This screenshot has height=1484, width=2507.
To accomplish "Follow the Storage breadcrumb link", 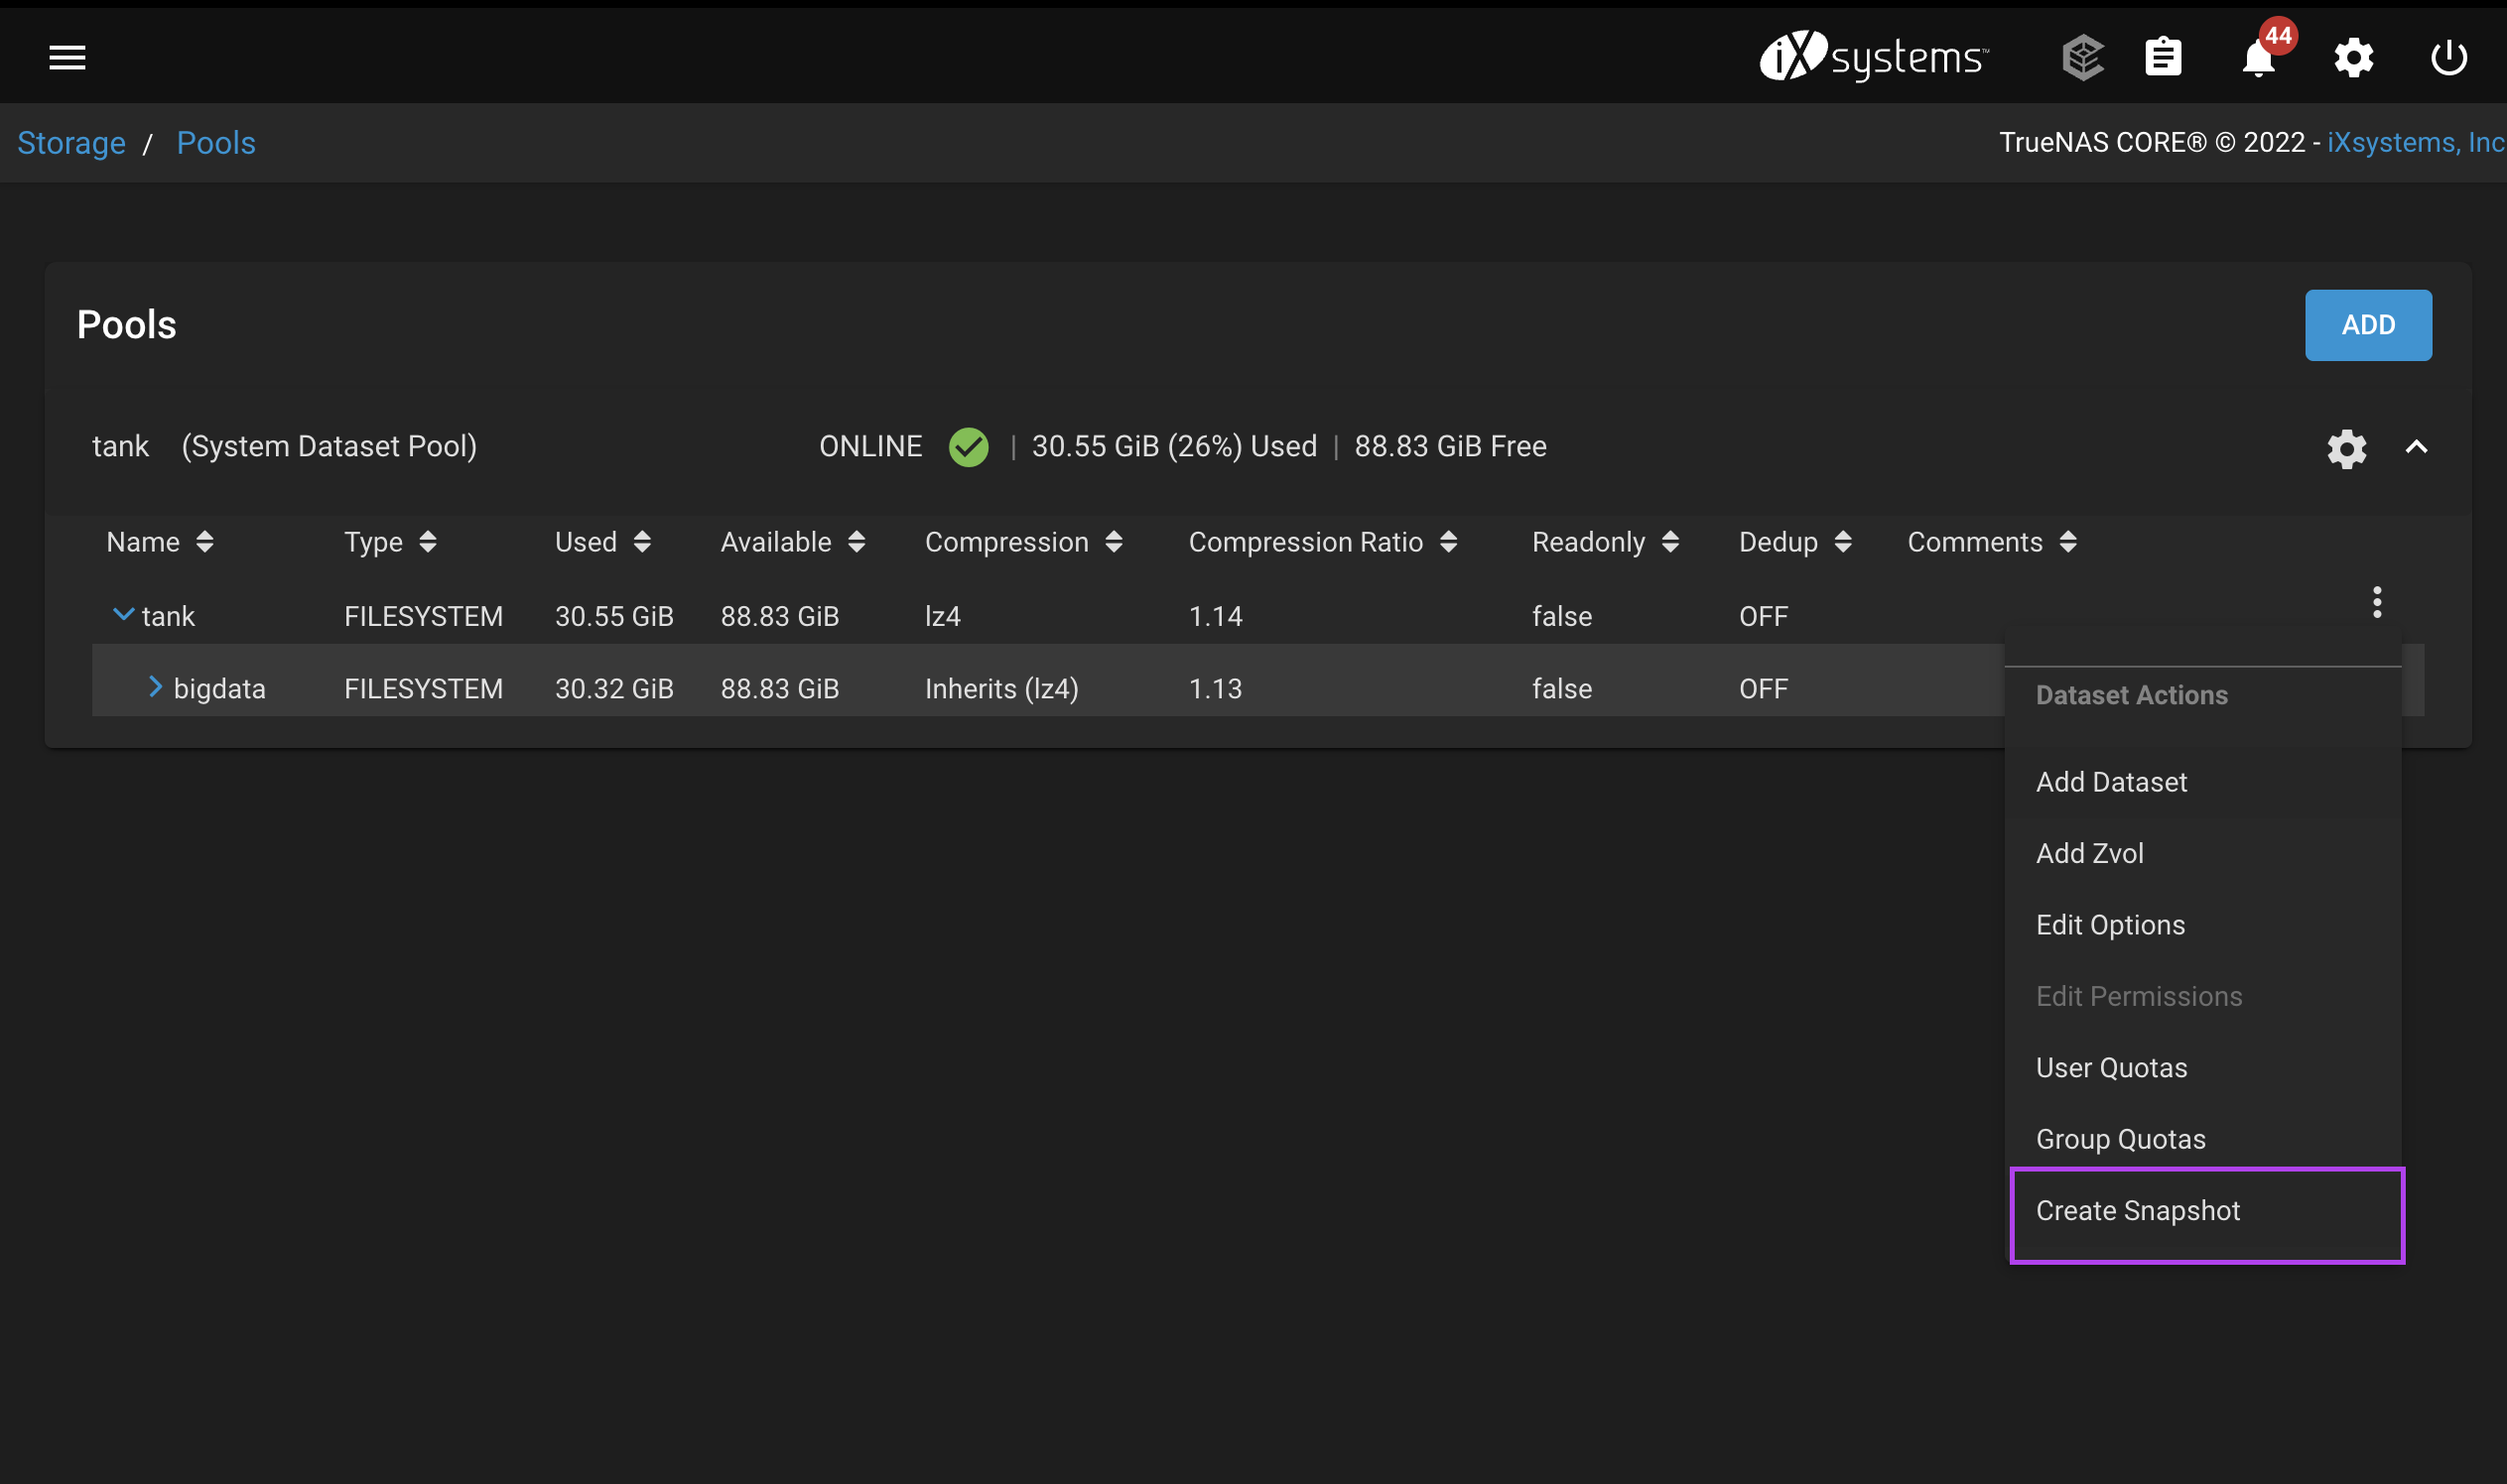I will pos(71,143).
